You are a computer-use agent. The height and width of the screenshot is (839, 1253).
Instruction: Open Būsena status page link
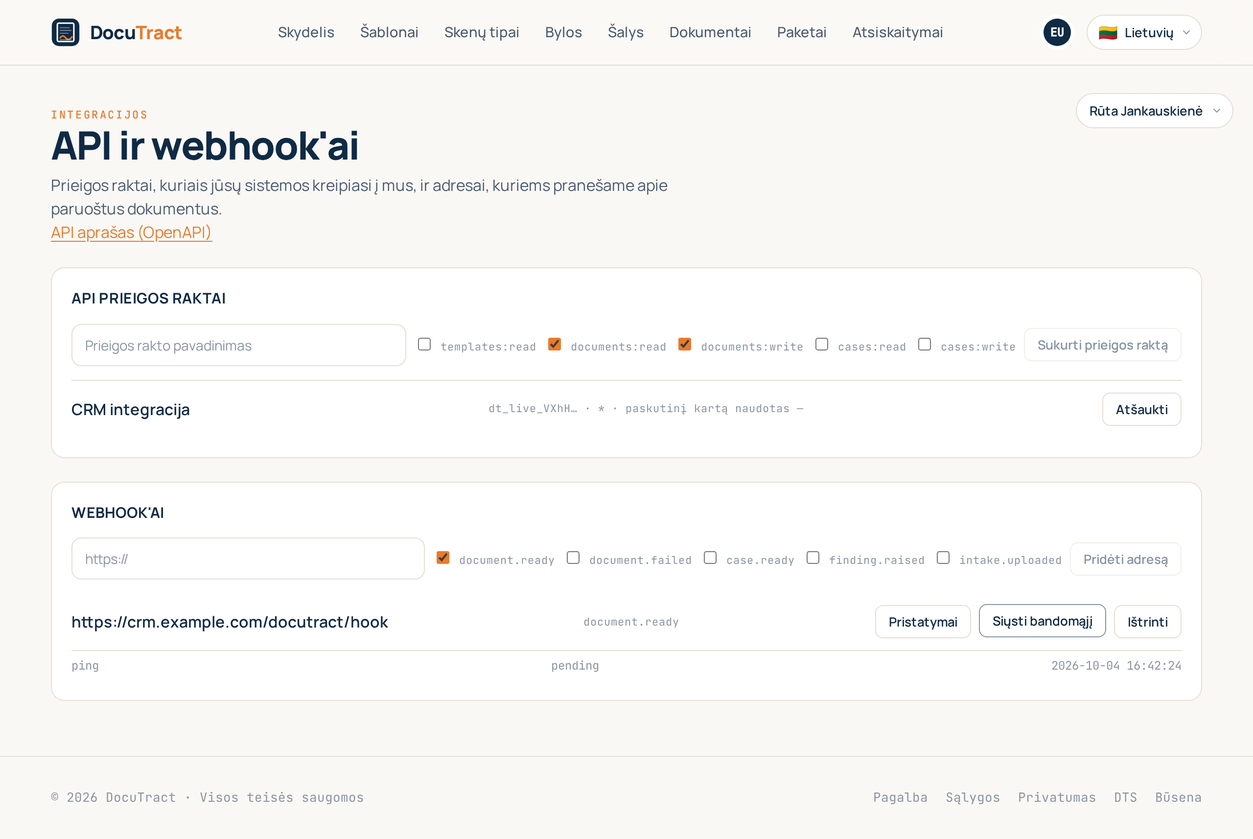click(1178, 797)
